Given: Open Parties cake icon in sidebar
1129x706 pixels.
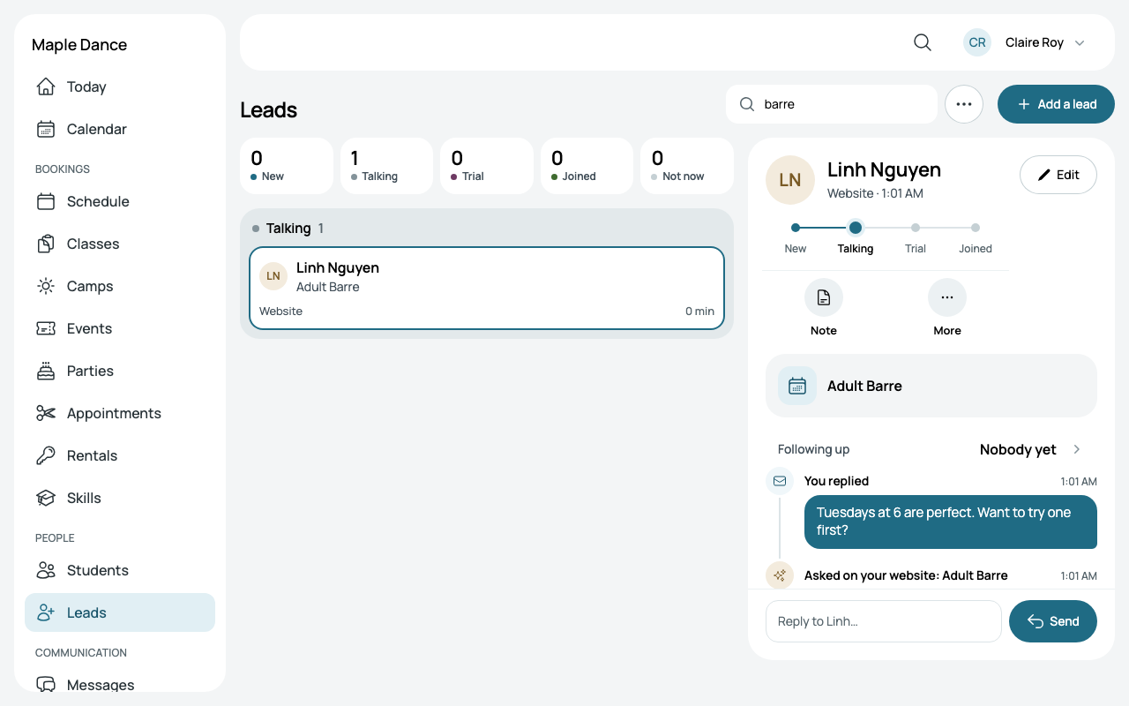Looking at the screenshot, I should (46, 371).
